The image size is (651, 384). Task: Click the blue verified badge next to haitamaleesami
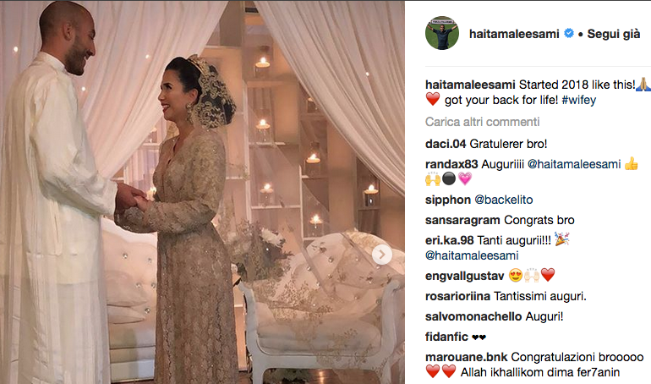click(x=569, y=33)
